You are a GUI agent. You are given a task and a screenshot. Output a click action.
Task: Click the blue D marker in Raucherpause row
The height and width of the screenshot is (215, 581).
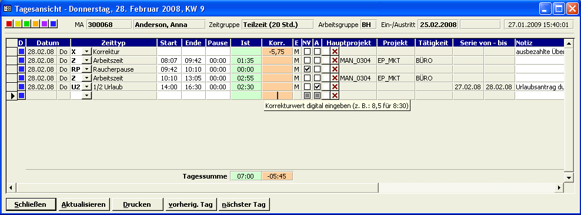[22, 69]
